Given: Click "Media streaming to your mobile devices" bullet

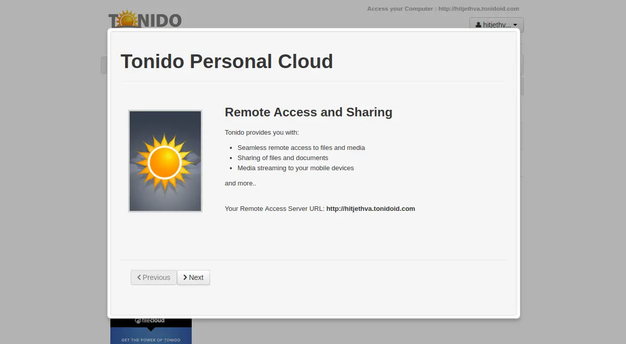Looking at the screenshot, I should tap(295, 168).
